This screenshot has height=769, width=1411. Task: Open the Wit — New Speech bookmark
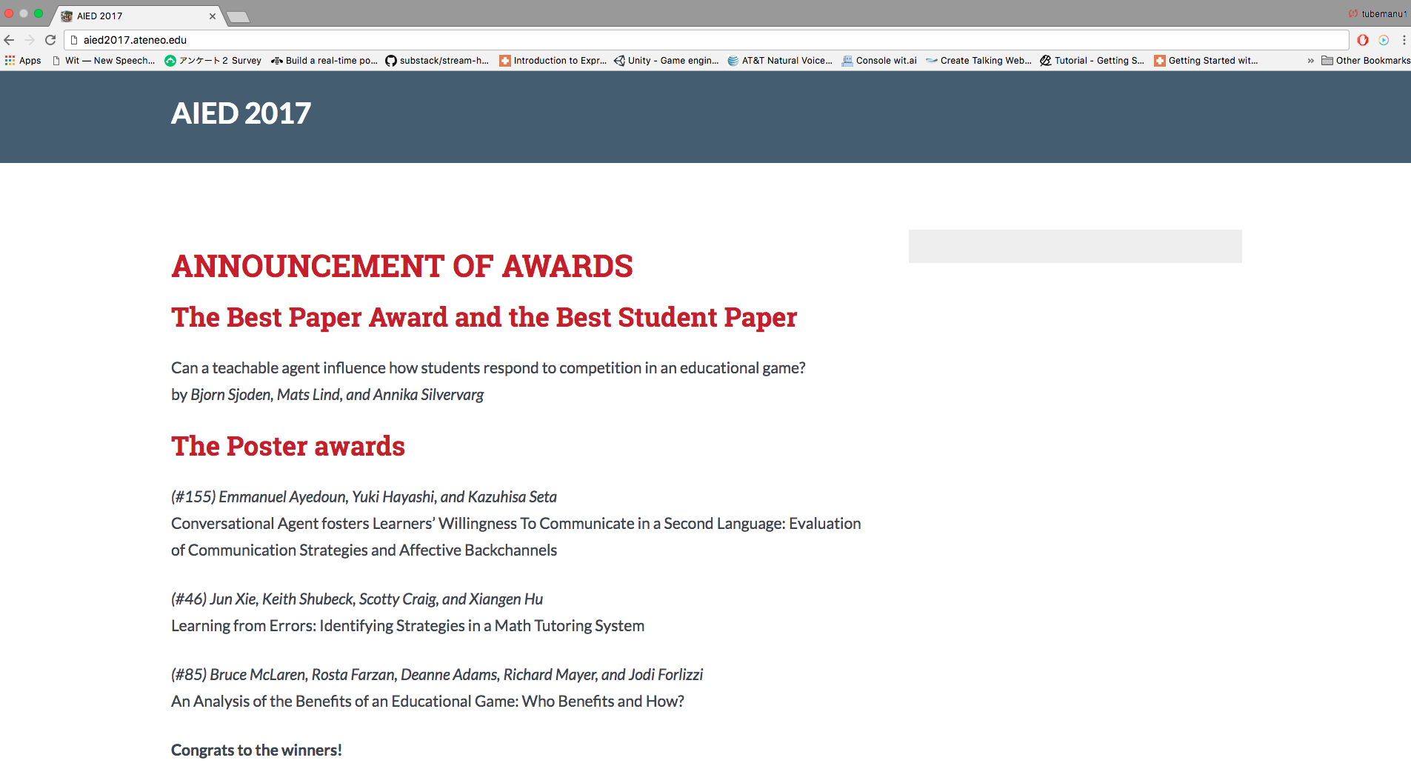pyautogui.click(x=104, y=61)
